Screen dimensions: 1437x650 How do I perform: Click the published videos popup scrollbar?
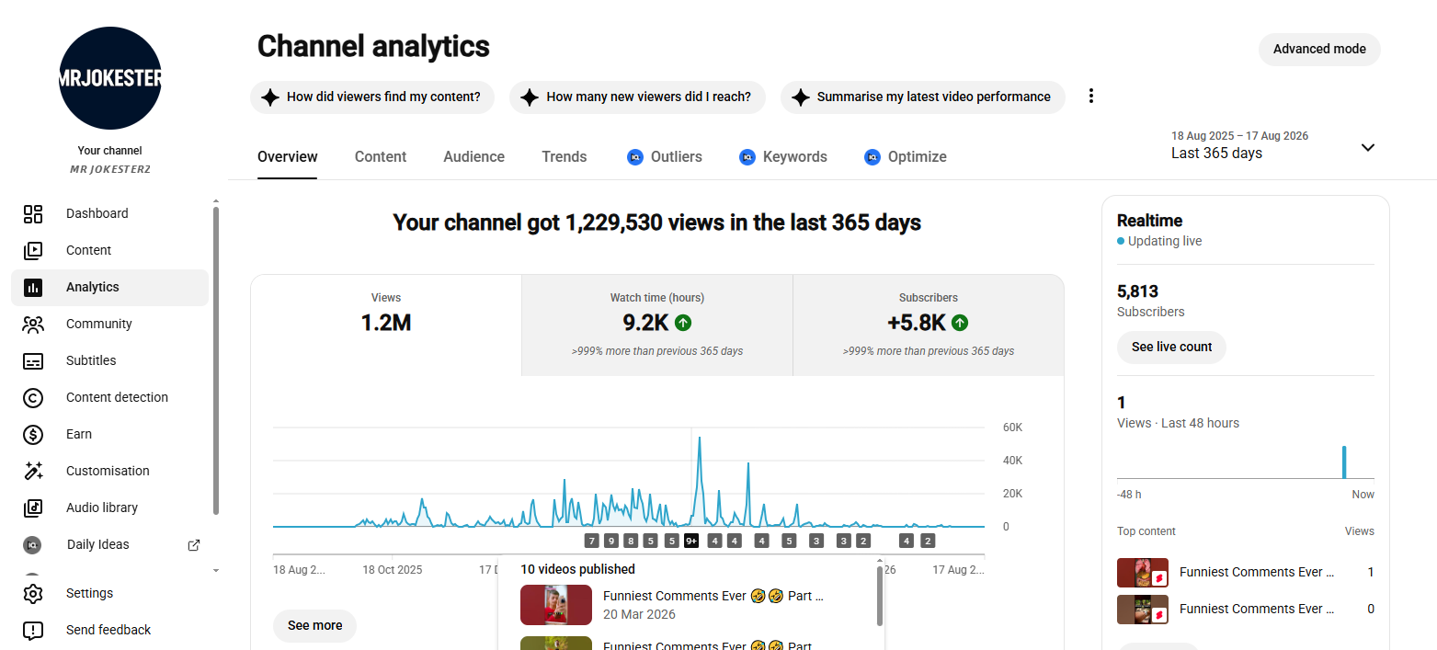point(880,593)
